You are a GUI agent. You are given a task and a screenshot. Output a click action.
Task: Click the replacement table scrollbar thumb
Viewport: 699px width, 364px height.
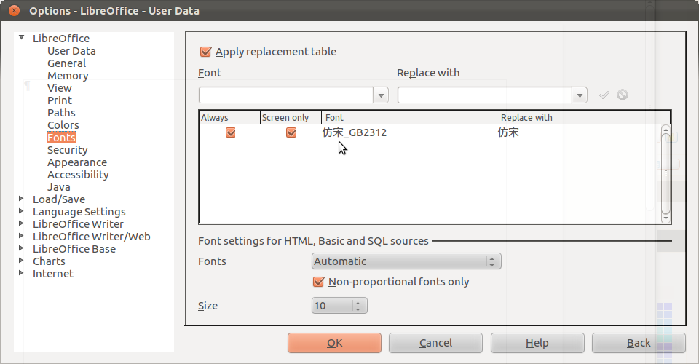tap(666, 173)
